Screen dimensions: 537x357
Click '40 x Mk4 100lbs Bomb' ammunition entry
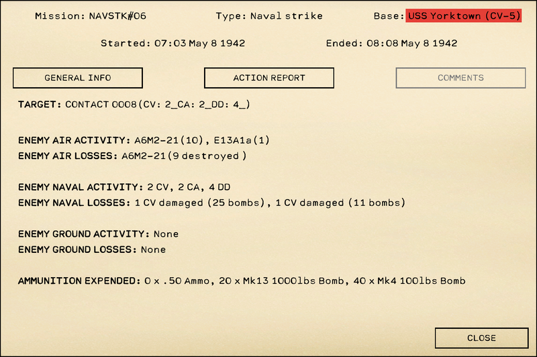coord(409,281)
